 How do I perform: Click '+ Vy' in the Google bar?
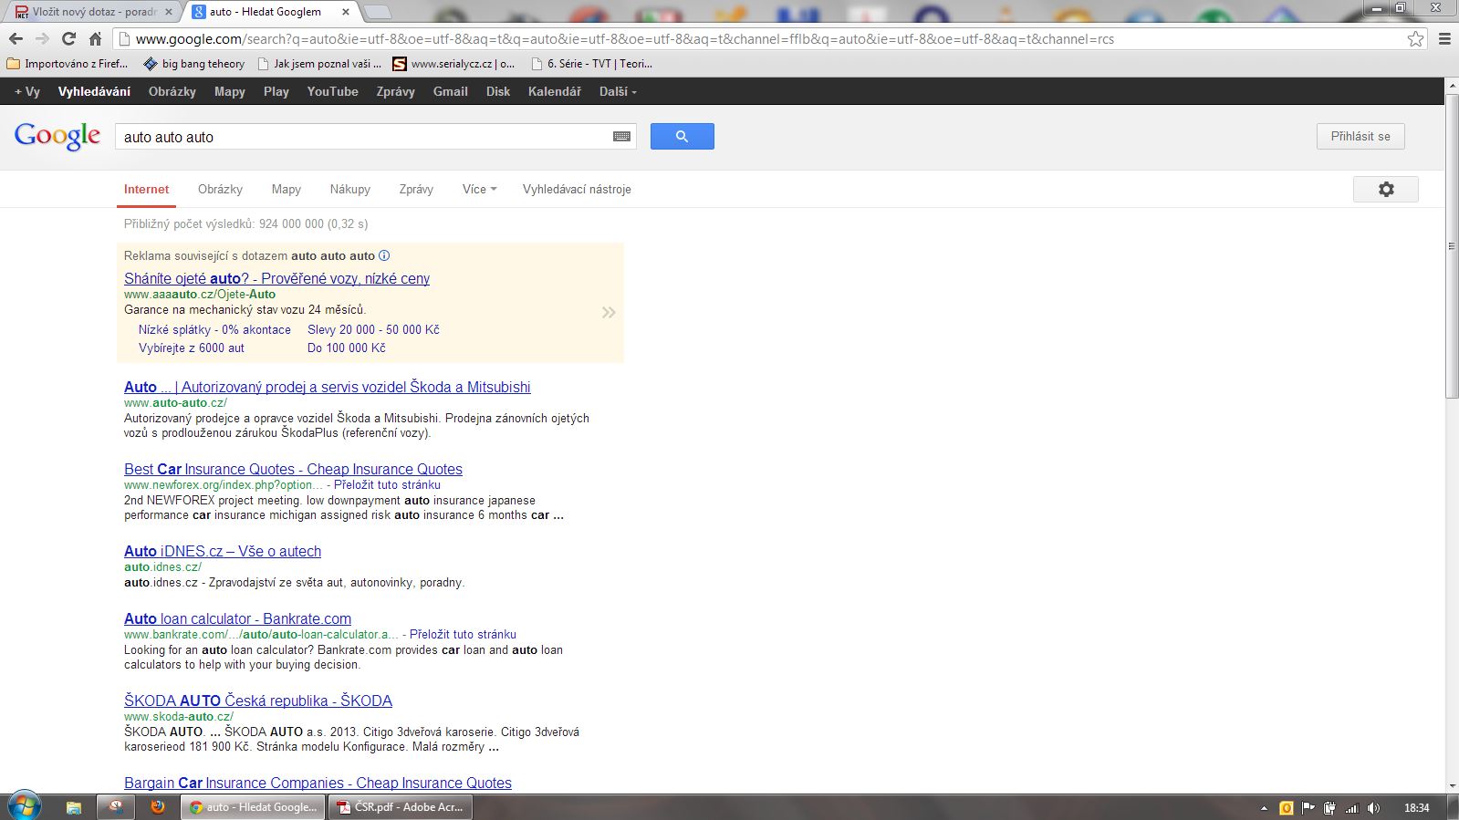coord(27,92)
